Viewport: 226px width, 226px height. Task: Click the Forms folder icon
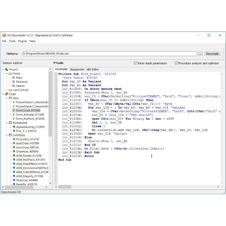click(10, 73)
